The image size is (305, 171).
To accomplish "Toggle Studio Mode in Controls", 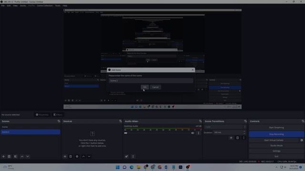I will click(x=276, y=145).
